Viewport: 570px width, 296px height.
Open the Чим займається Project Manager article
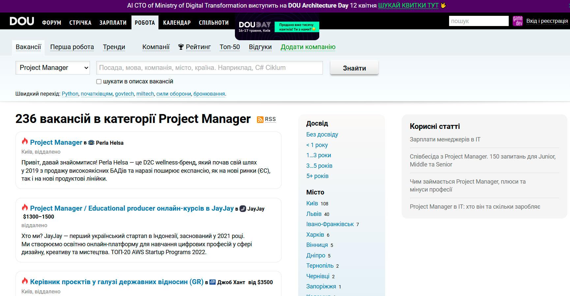pos(468,186)
